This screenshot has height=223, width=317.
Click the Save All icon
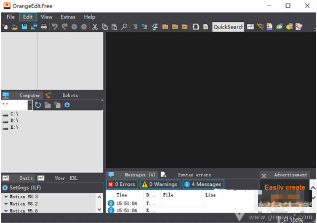(x=34, y=27)
